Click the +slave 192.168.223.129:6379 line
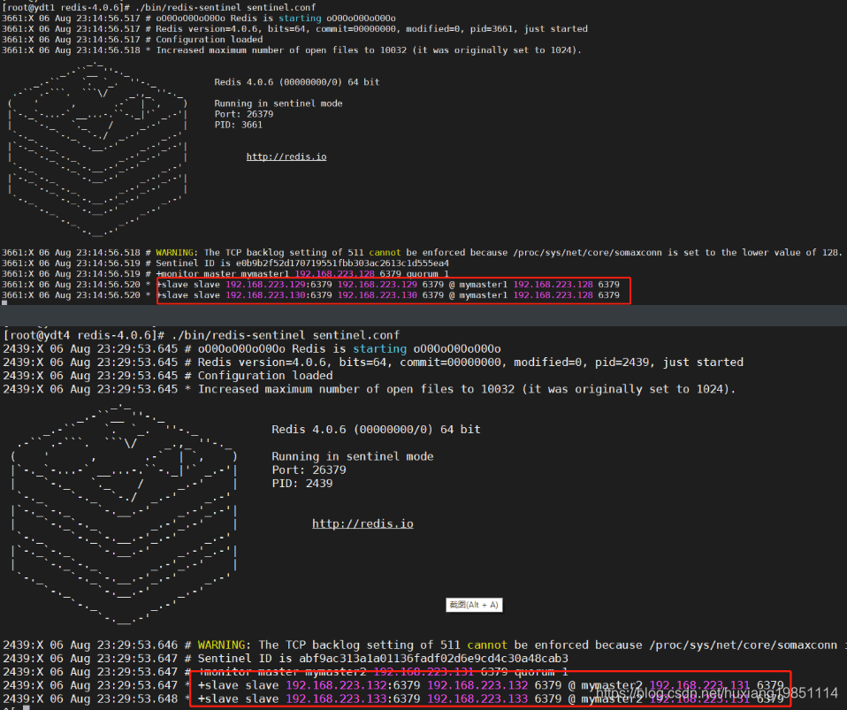Image resolution: width=847 pixels, height=710 pixels. click(310, 284)
